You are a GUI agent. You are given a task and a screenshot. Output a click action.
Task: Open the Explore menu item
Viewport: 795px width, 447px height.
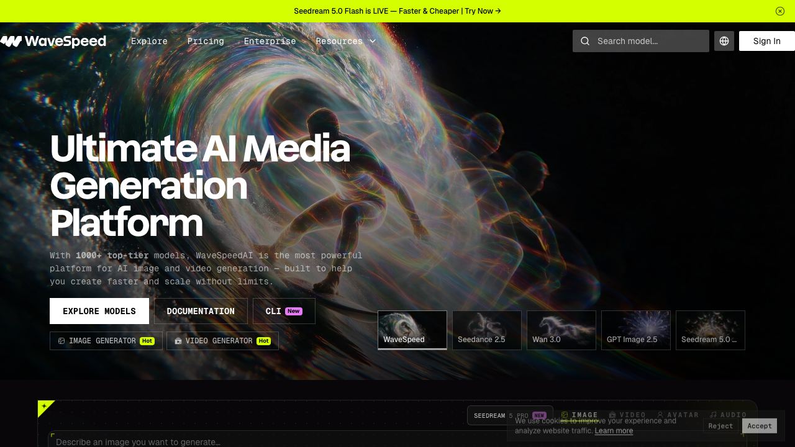(x=149, y=41)
